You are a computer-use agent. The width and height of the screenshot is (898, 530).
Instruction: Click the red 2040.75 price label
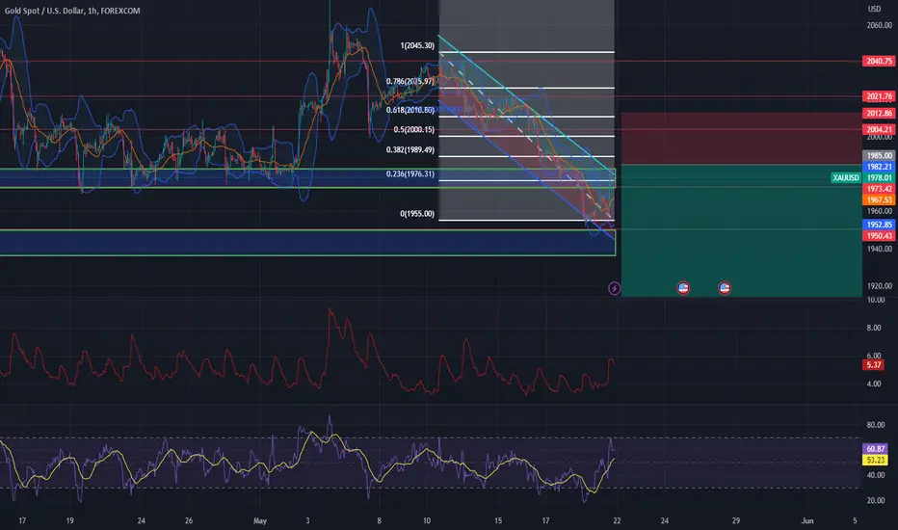pyautogui.click(x=879, y=61)
